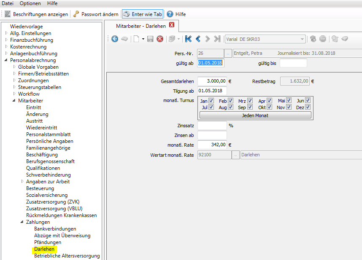This screenshot has width=362, height=260.
Task: Open Bankverbindungen in the navigation tree
Action: [x=55, y=229]
